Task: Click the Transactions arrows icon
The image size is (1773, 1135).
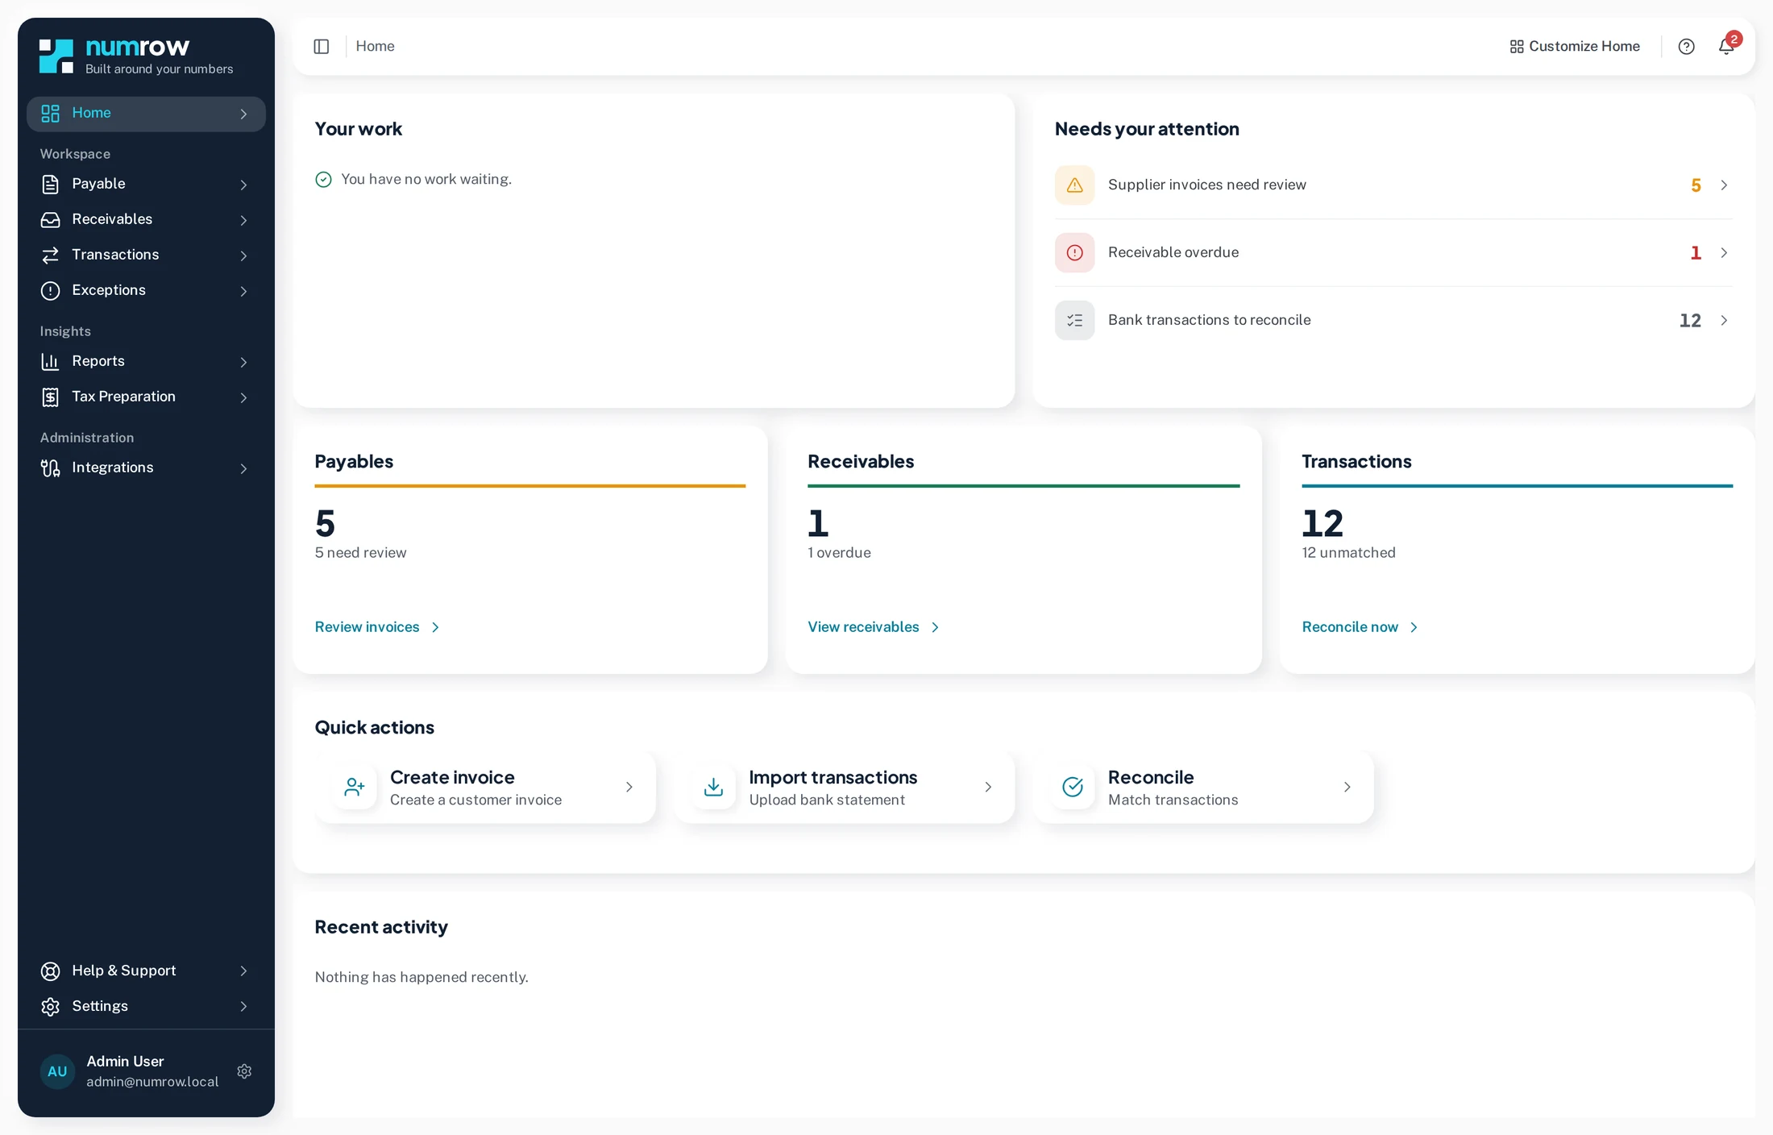Action: click(x=50, y=256)
